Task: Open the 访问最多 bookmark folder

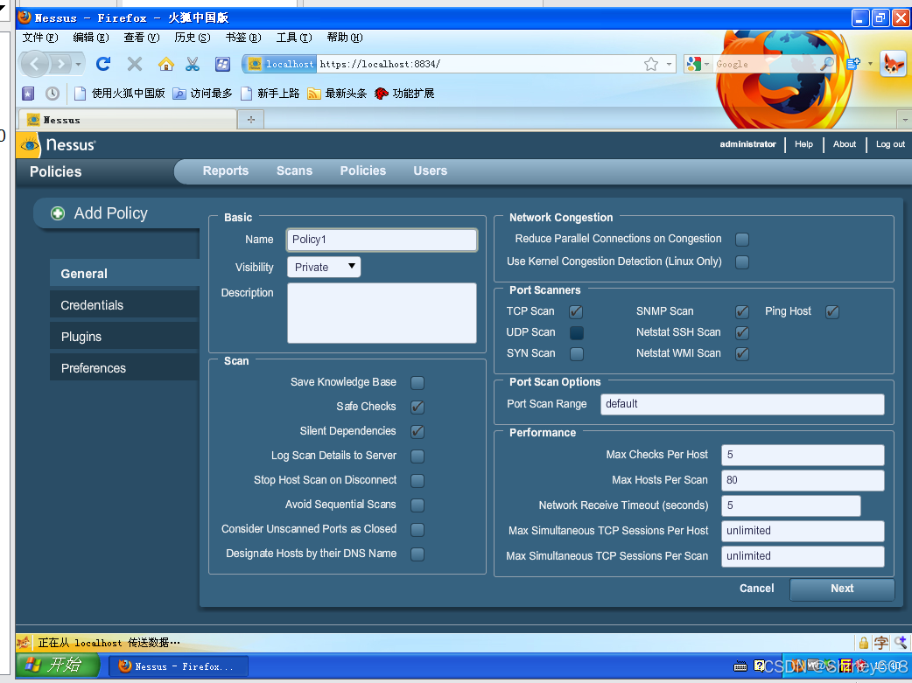Action: 202,93
